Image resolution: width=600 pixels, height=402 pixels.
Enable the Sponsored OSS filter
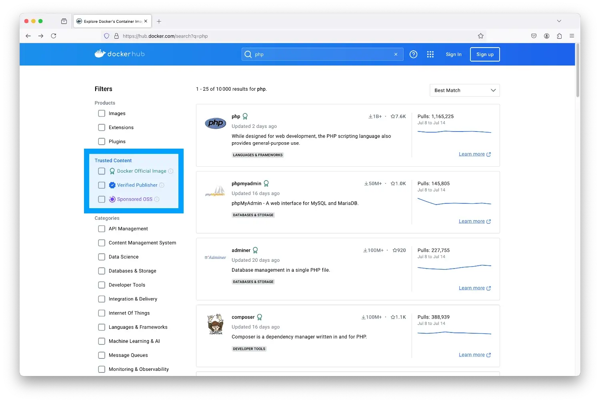(x=102, y=199)
